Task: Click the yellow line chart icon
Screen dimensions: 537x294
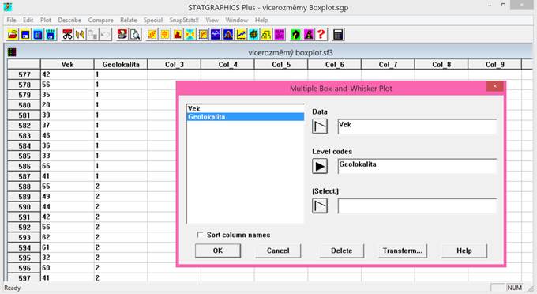Action: coord(241,35)
